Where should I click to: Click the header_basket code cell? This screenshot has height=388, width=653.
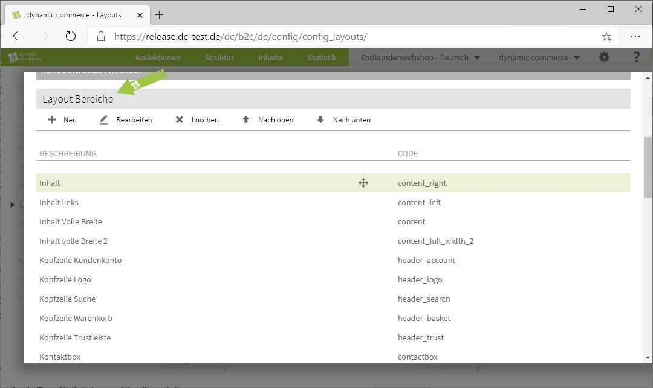(424, 318)
